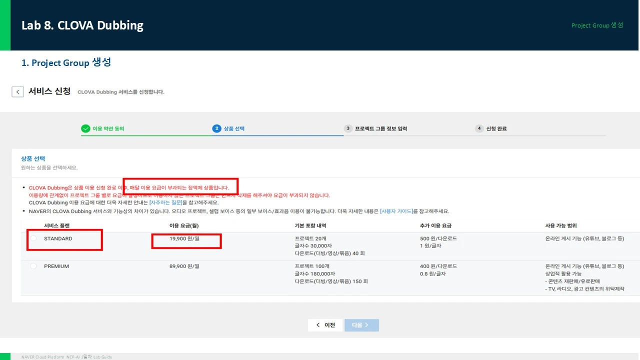Click 500 원/다운로드 fee text
The image size is (640, 360).
coord(438,238)
